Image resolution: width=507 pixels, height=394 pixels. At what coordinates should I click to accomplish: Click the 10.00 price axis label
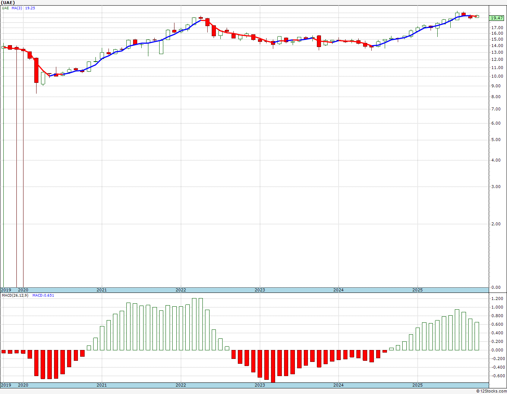497,76
